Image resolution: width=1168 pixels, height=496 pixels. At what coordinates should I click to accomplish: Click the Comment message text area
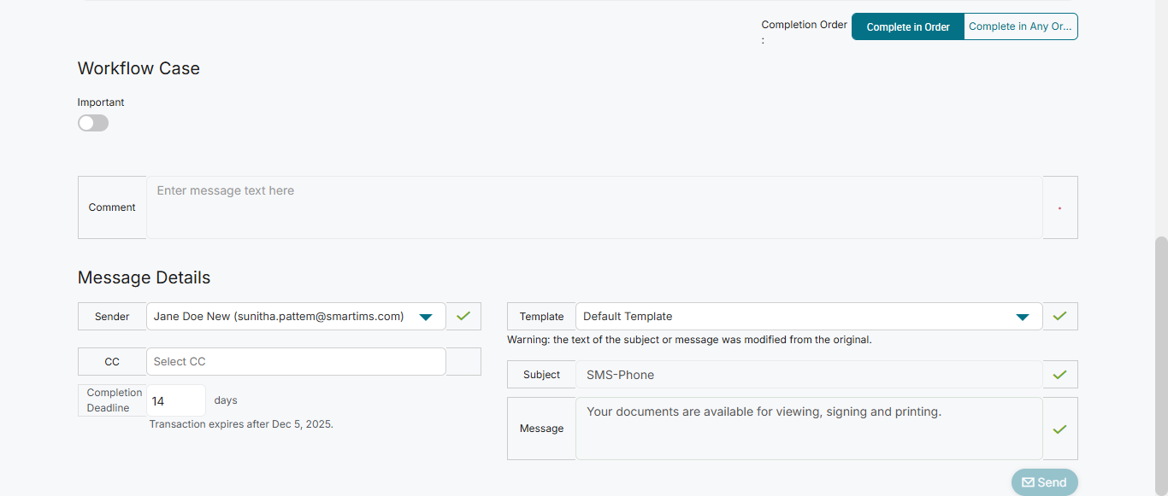[x=594, y=207]
